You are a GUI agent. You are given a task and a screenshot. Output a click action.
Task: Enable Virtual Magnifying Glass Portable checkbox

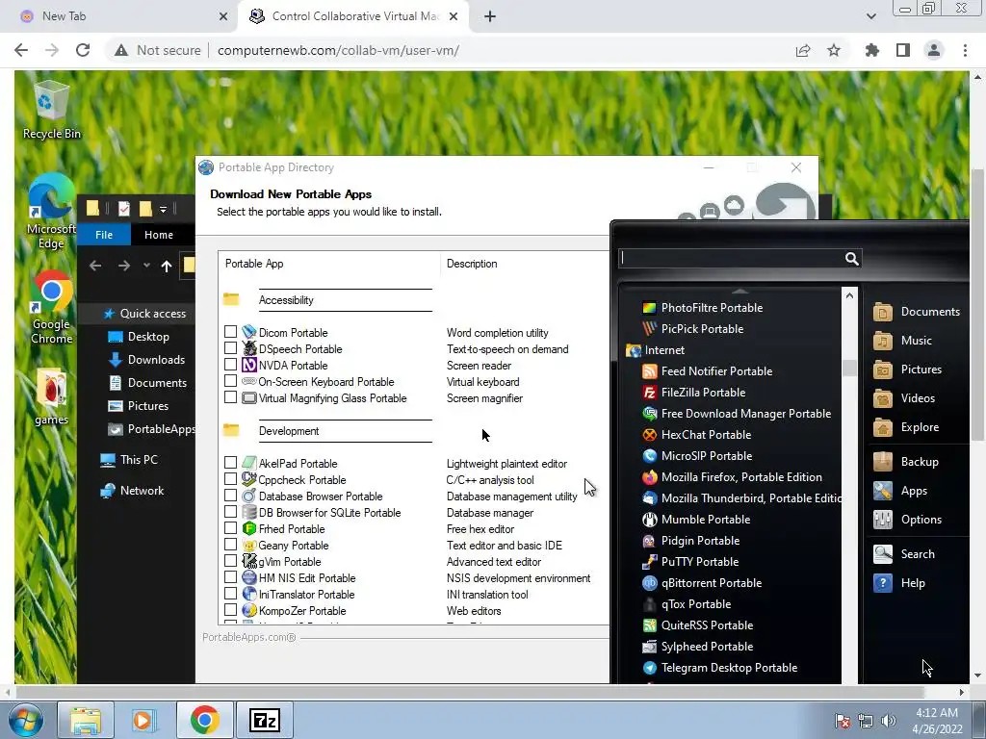(231, 397)
